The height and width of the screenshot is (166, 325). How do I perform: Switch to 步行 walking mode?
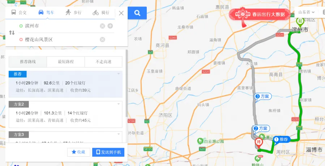(x=73, y=13)
